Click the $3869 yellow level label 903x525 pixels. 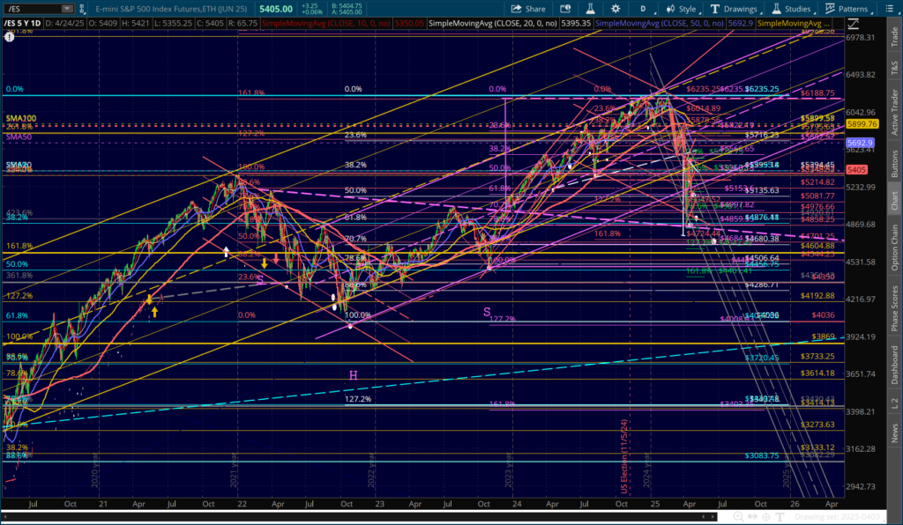823,336
